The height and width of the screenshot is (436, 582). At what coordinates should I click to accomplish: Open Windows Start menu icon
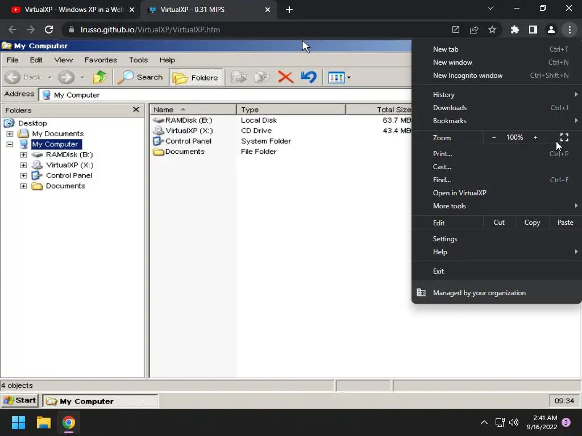pos(18,422)
